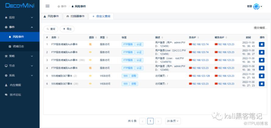Click the 查询 search button
The width and height of the screenshot is (271, 128).
tap(51, 29)
